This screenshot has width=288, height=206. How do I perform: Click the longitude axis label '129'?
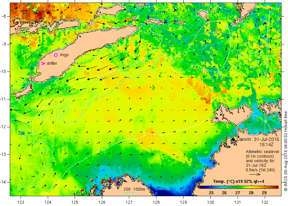pyautogui.click(x=184, y=202)
